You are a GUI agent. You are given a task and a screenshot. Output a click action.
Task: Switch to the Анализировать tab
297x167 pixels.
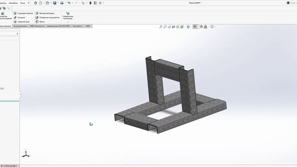pos(20,26)
